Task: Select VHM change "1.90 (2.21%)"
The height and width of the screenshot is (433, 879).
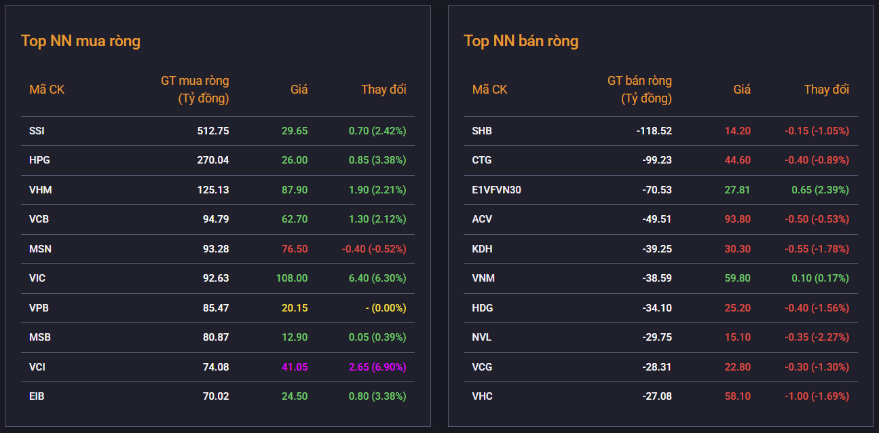Action: [377, 190]
